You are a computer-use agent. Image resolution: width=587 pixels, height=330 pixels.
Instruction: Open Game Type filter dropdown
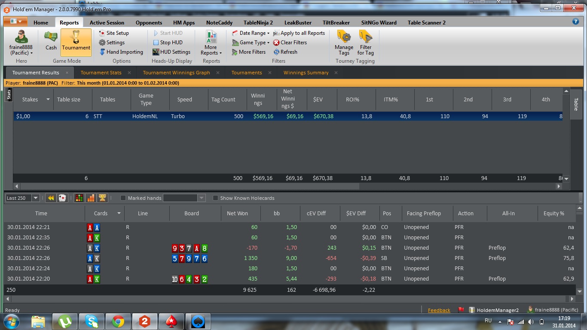pos(251,43)
